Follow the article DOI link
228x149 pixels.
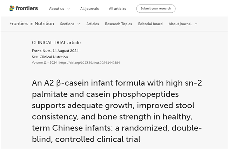(89, 63)
